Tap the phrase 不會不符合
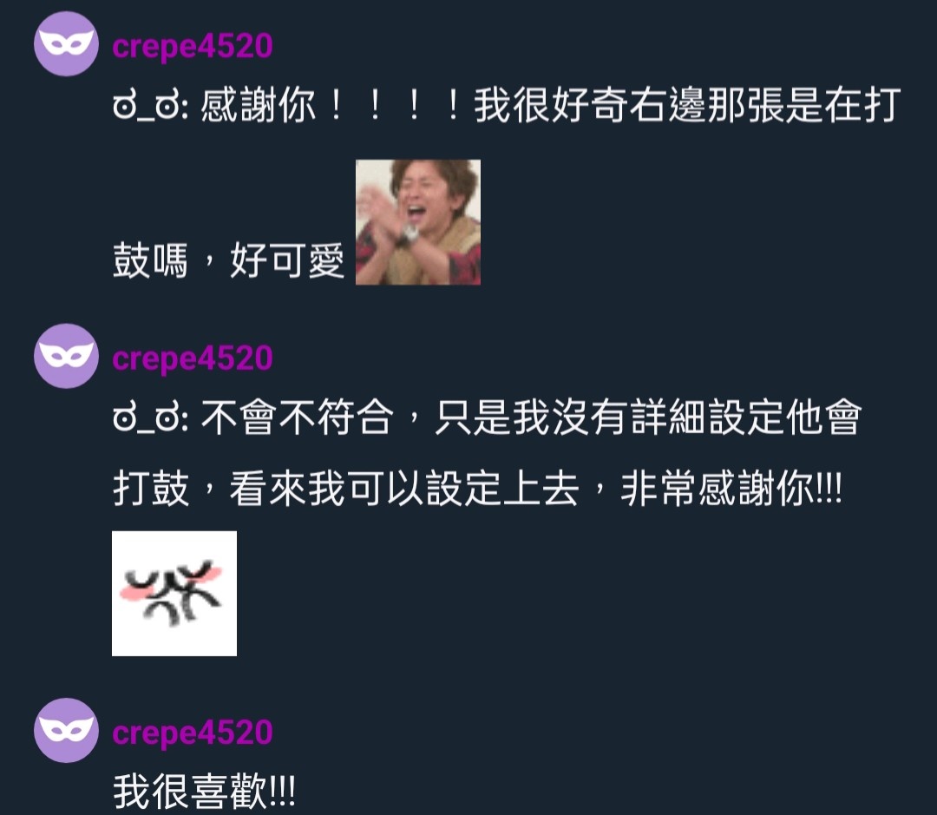Viewport: 937px width, 815px height. pos(297,417)
